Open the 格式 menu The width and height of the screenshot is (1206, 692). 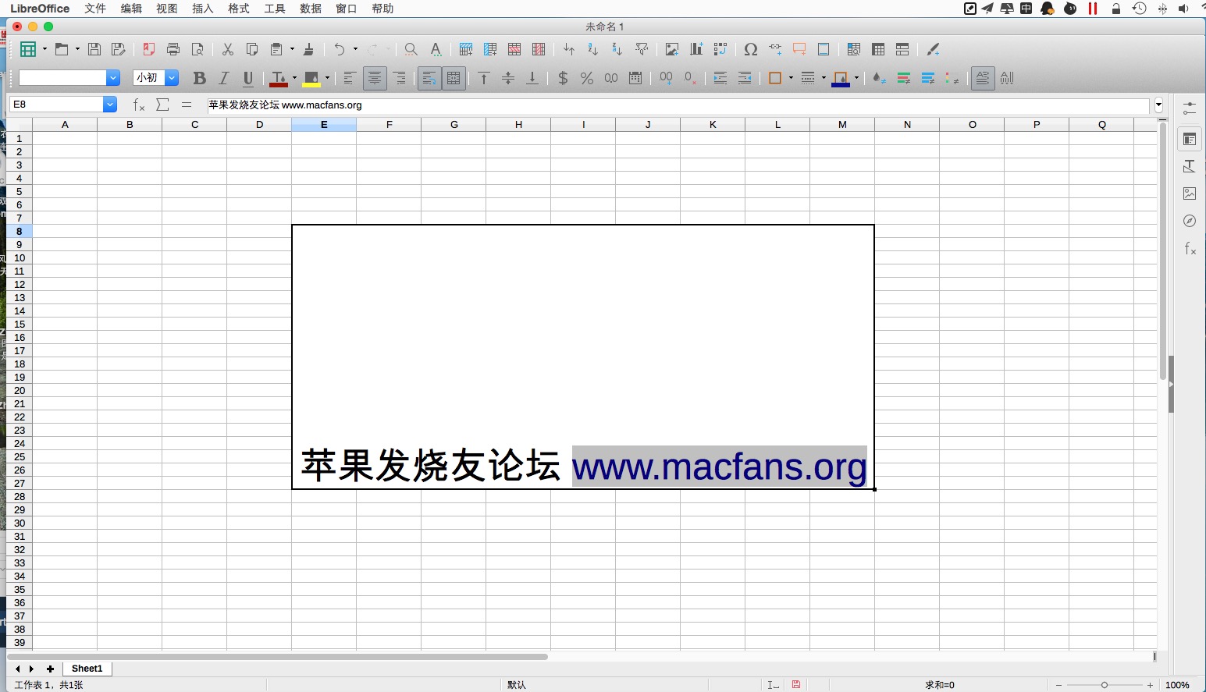pos(239,9)
